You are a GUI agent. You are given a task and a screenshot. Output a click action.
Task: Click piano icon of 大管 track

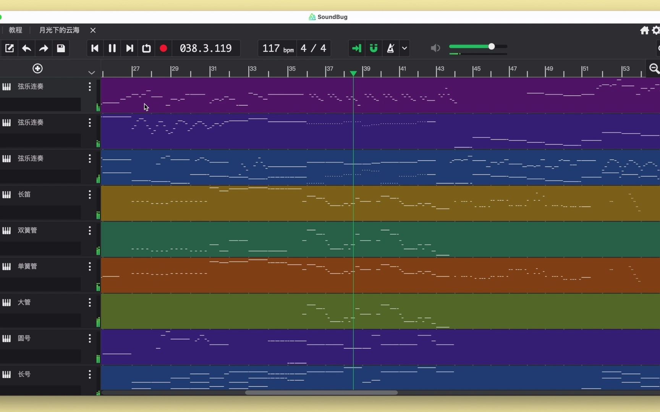[x=6, y=303]
